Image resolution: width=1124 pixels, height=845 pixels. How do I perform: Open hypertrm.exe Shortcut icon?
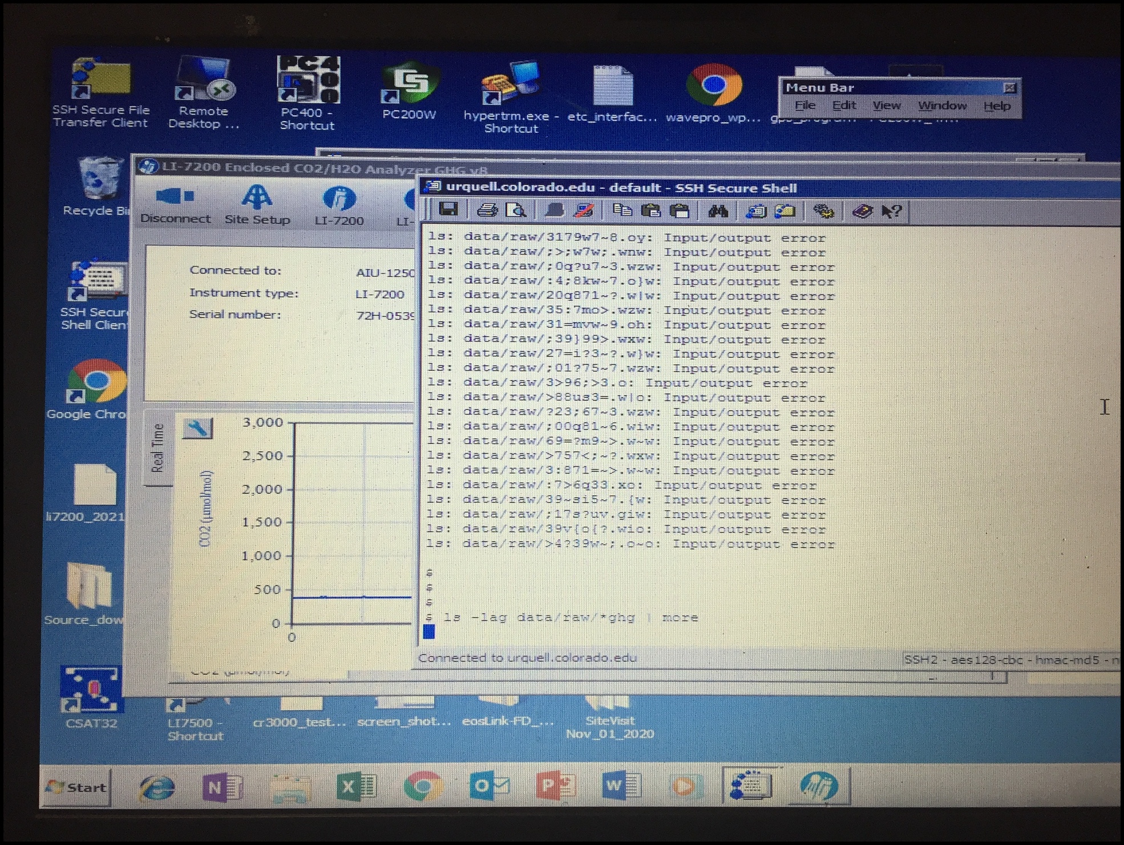click(511, 98)
